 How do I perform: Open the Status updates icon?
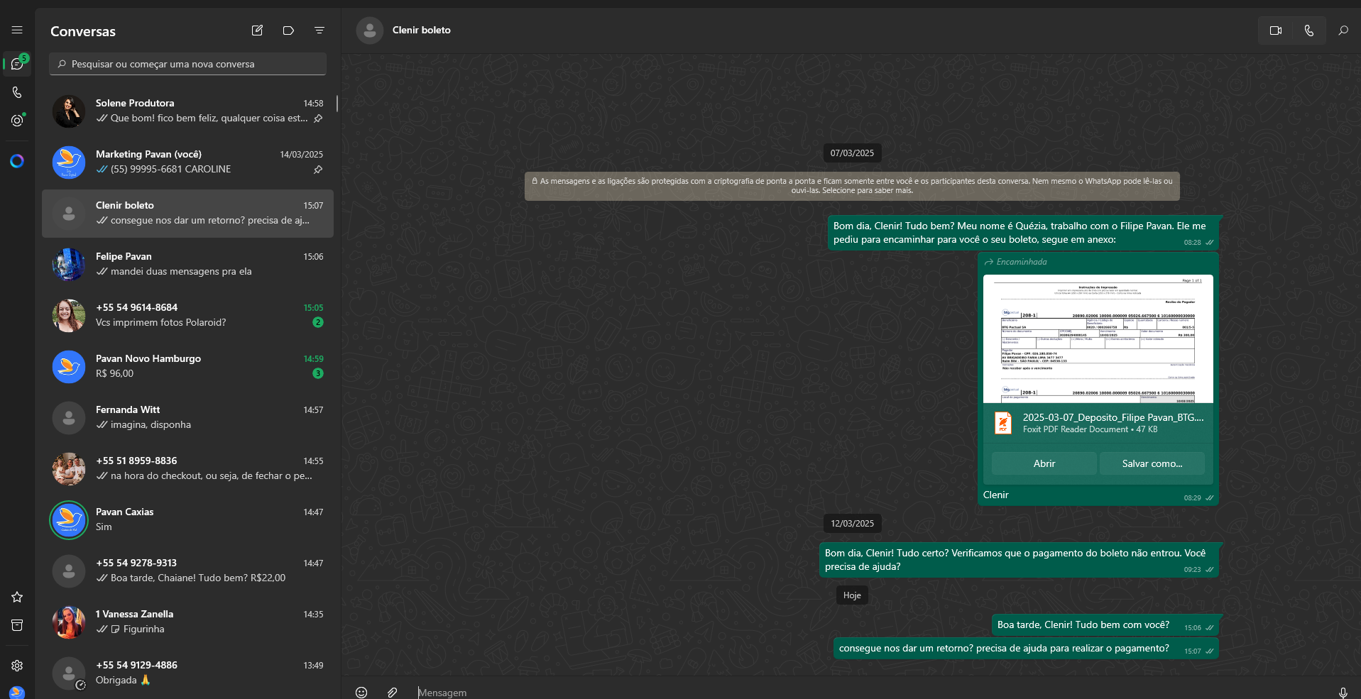17,121
